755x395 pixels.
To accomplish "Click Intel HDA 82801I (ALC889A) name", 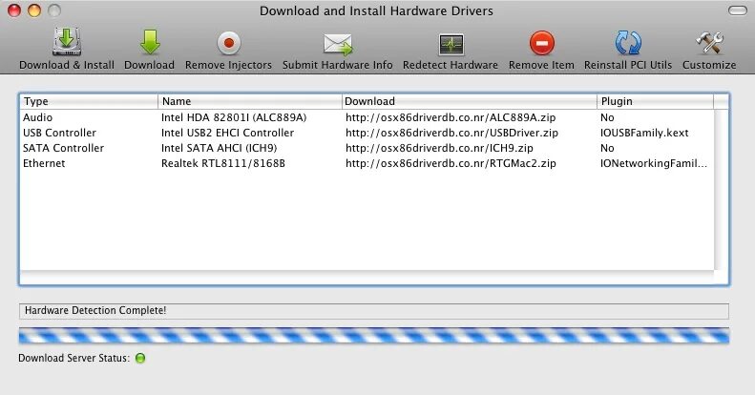I will [234, 117].
